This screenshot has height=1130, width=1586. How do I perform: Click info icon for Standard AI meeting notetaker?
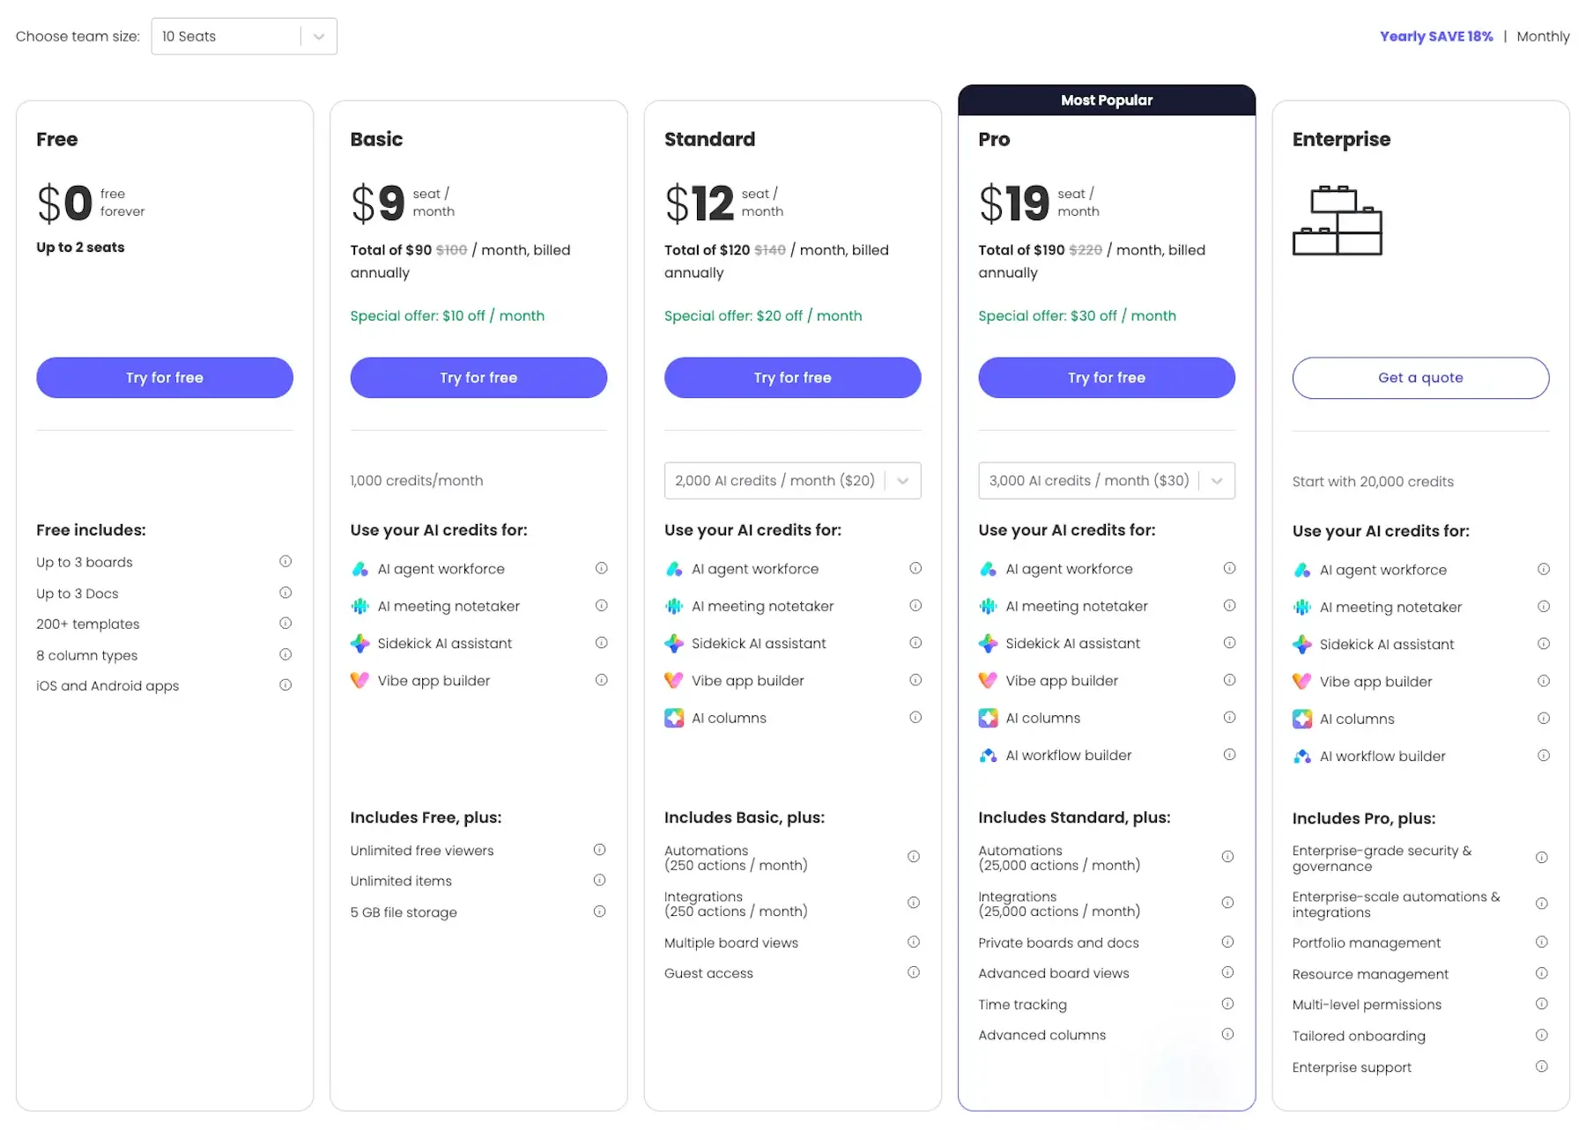[x=915, y=605]
